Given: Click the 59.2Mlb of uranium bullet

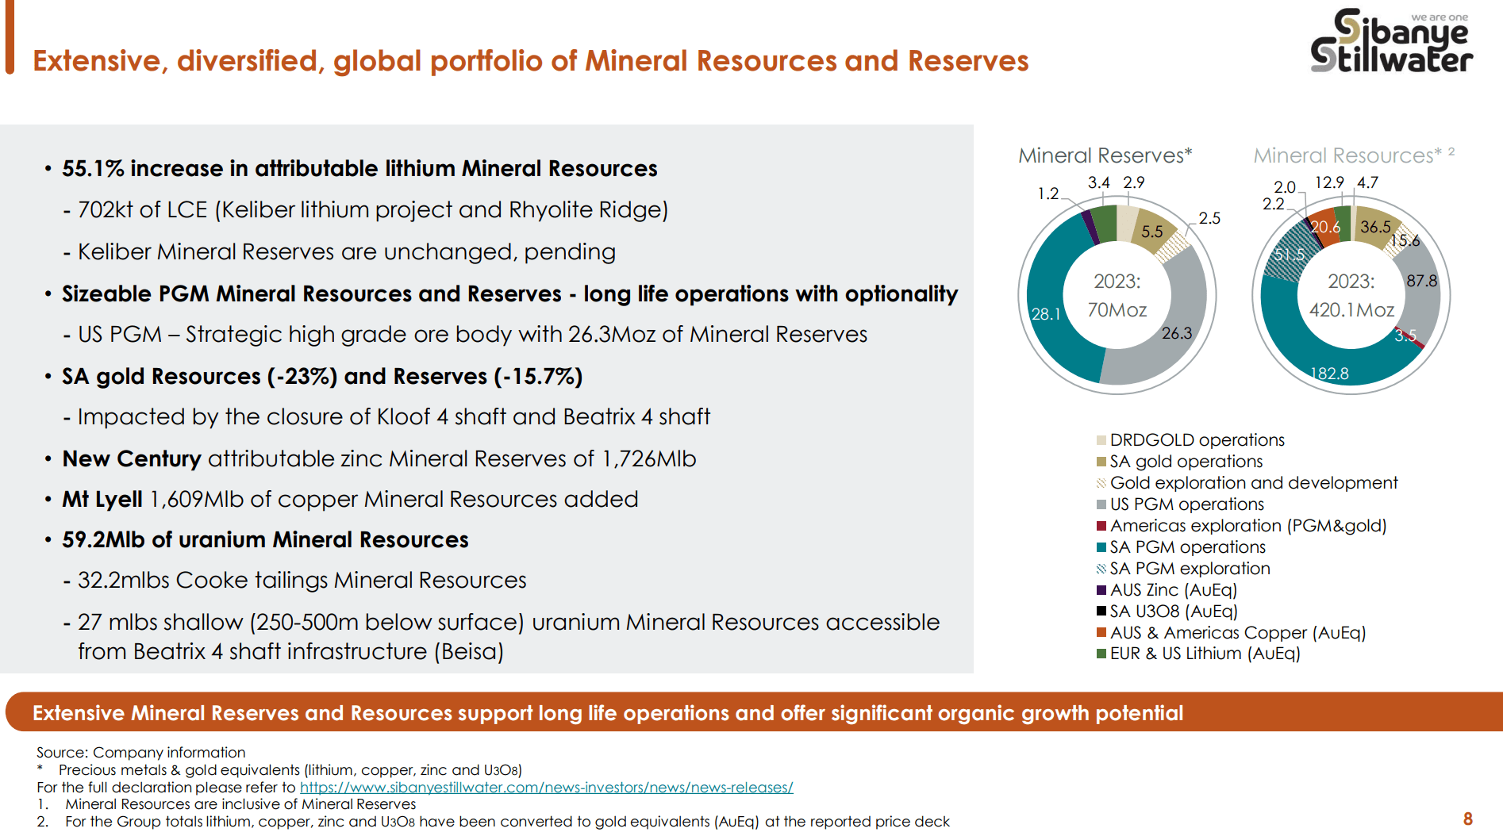Looking at the screenshot, I should (x=265, y=539).
